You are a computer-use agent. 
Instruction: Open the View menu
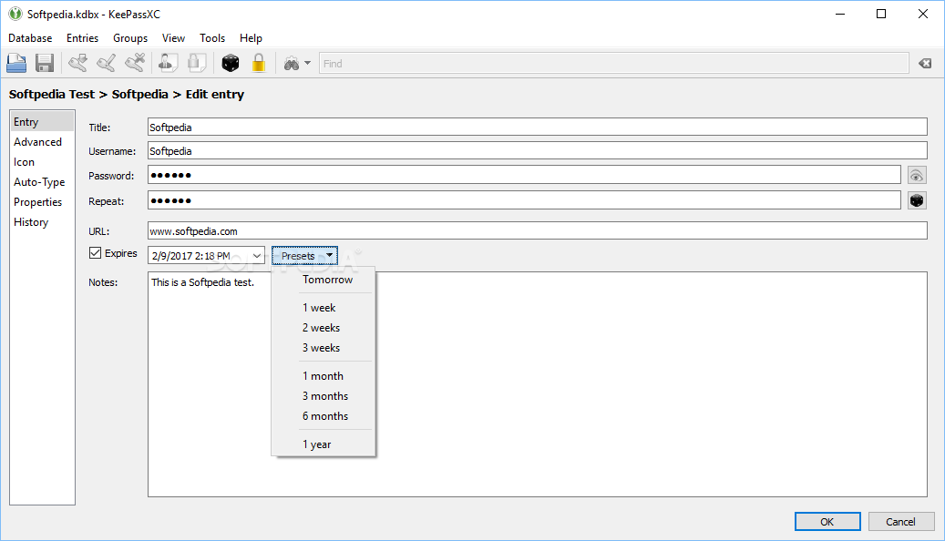(x=173, y=38)
